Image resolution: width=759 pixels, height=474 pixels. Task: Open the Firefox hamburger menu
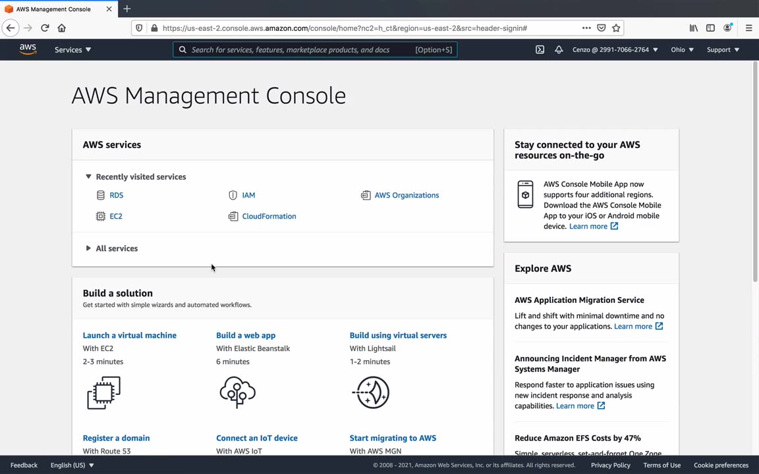click(x=748, y=28)
